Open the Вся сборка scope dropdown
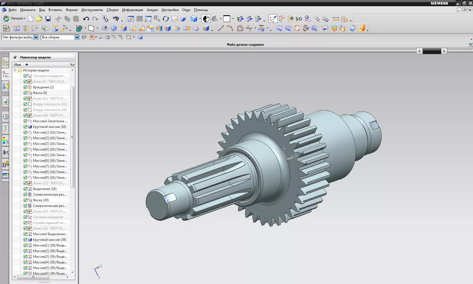Screen dimensions: 473x284 77,37
